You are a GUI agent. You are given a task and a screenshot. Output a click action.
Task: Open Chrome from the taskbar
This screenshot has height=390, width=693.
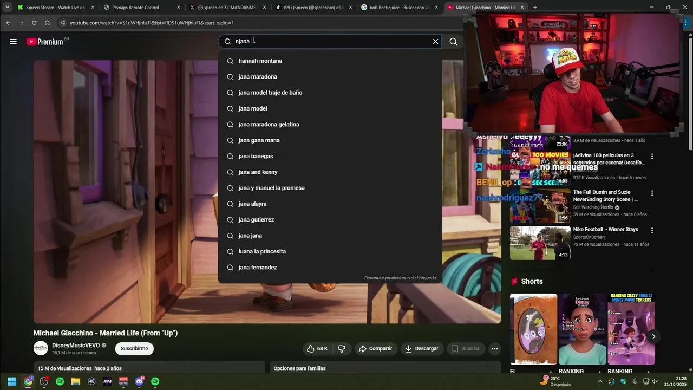(28, 381)
